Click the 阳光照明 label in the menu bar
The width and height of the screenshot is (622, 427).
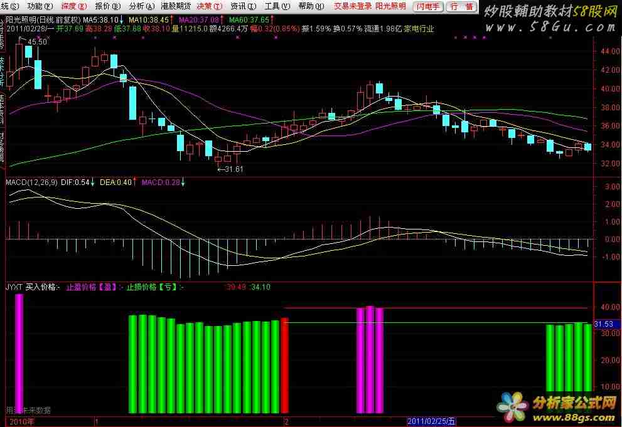pos(391,6)
